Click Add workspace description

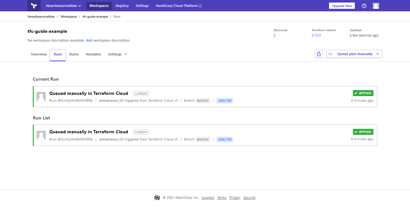(89, 40)
